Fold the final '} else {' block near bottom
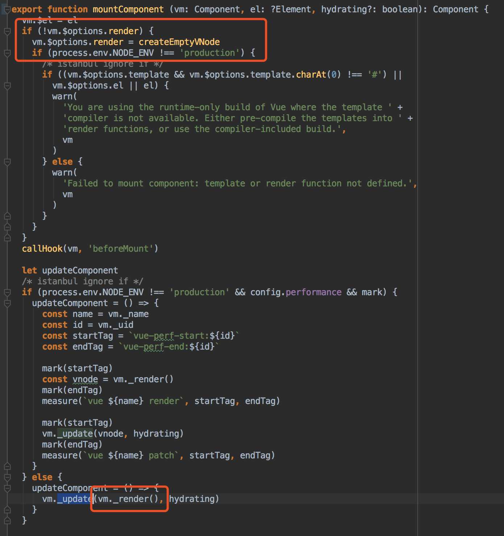 [7, 477]
